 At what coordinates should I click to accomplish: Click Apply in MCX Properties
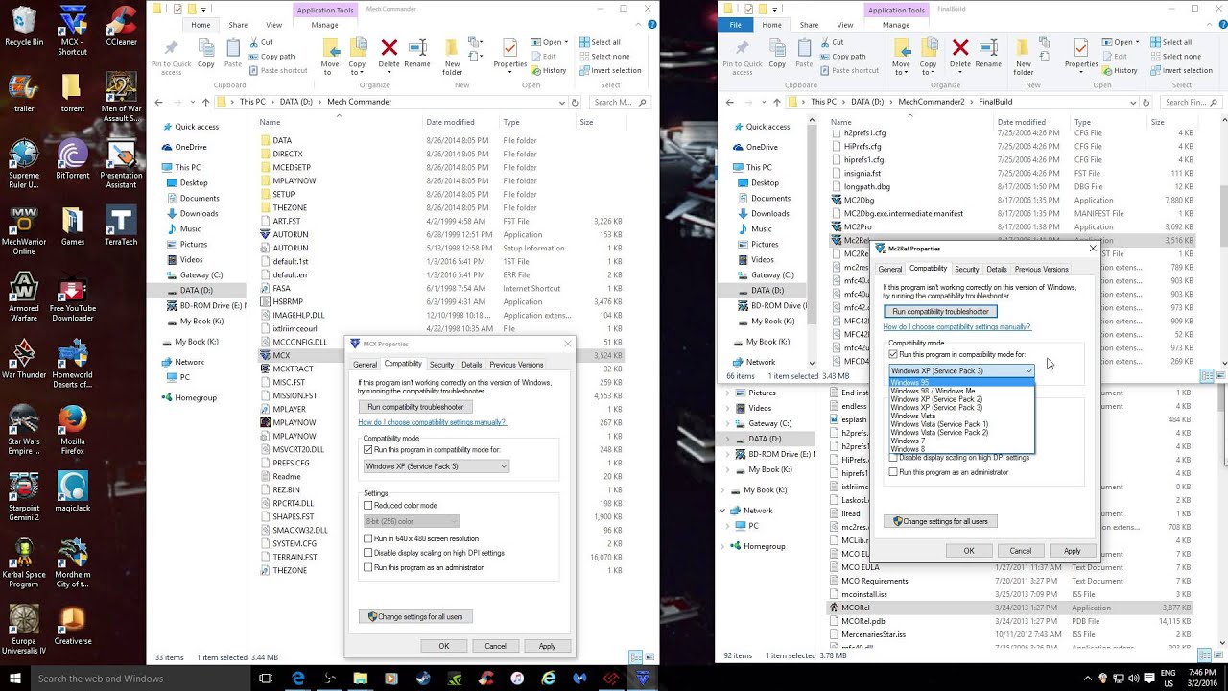547,646
